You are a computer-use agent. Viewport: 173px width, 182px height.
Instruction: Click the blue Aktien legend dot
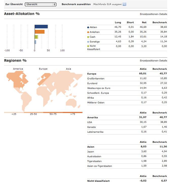(x=88, y=27)
